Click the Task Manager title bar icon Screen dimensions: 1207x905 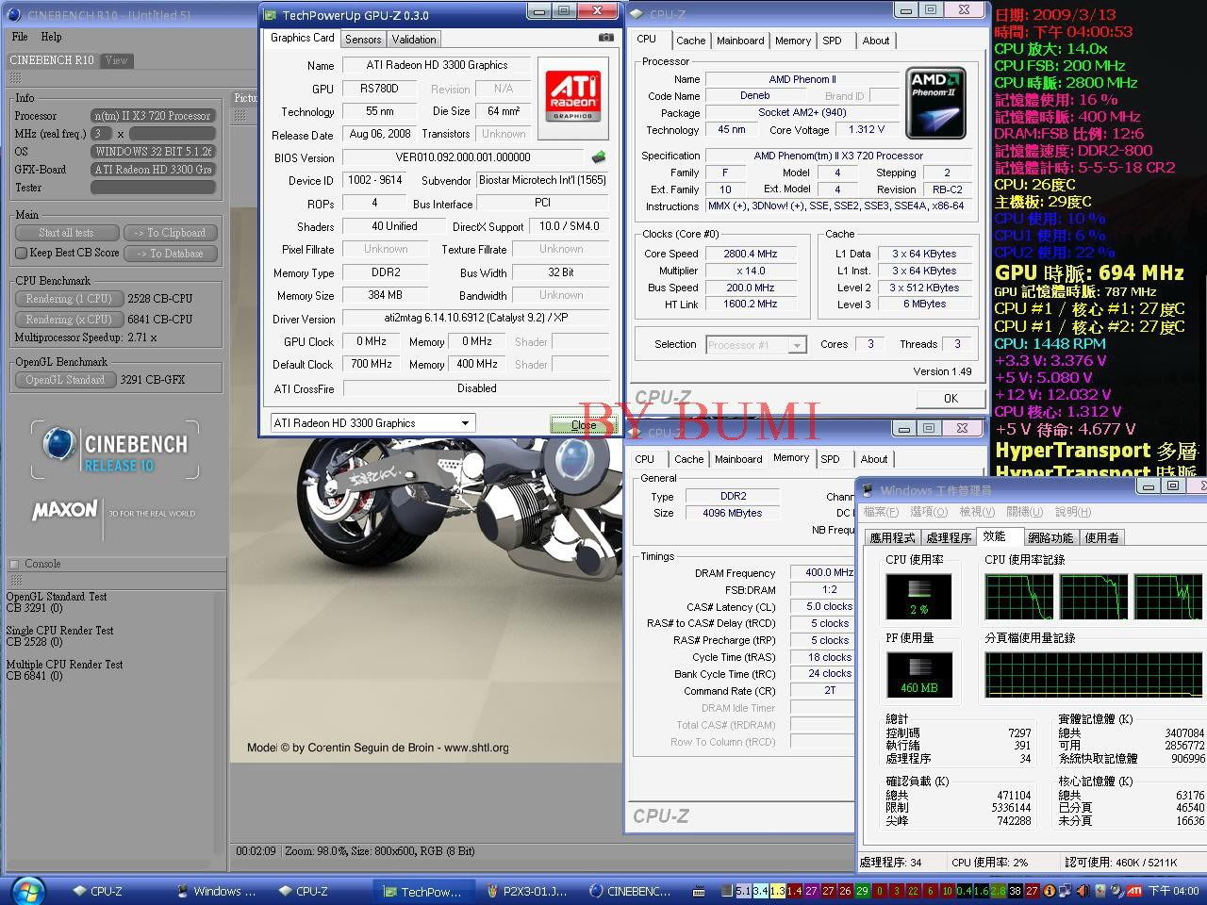point(868,490)
